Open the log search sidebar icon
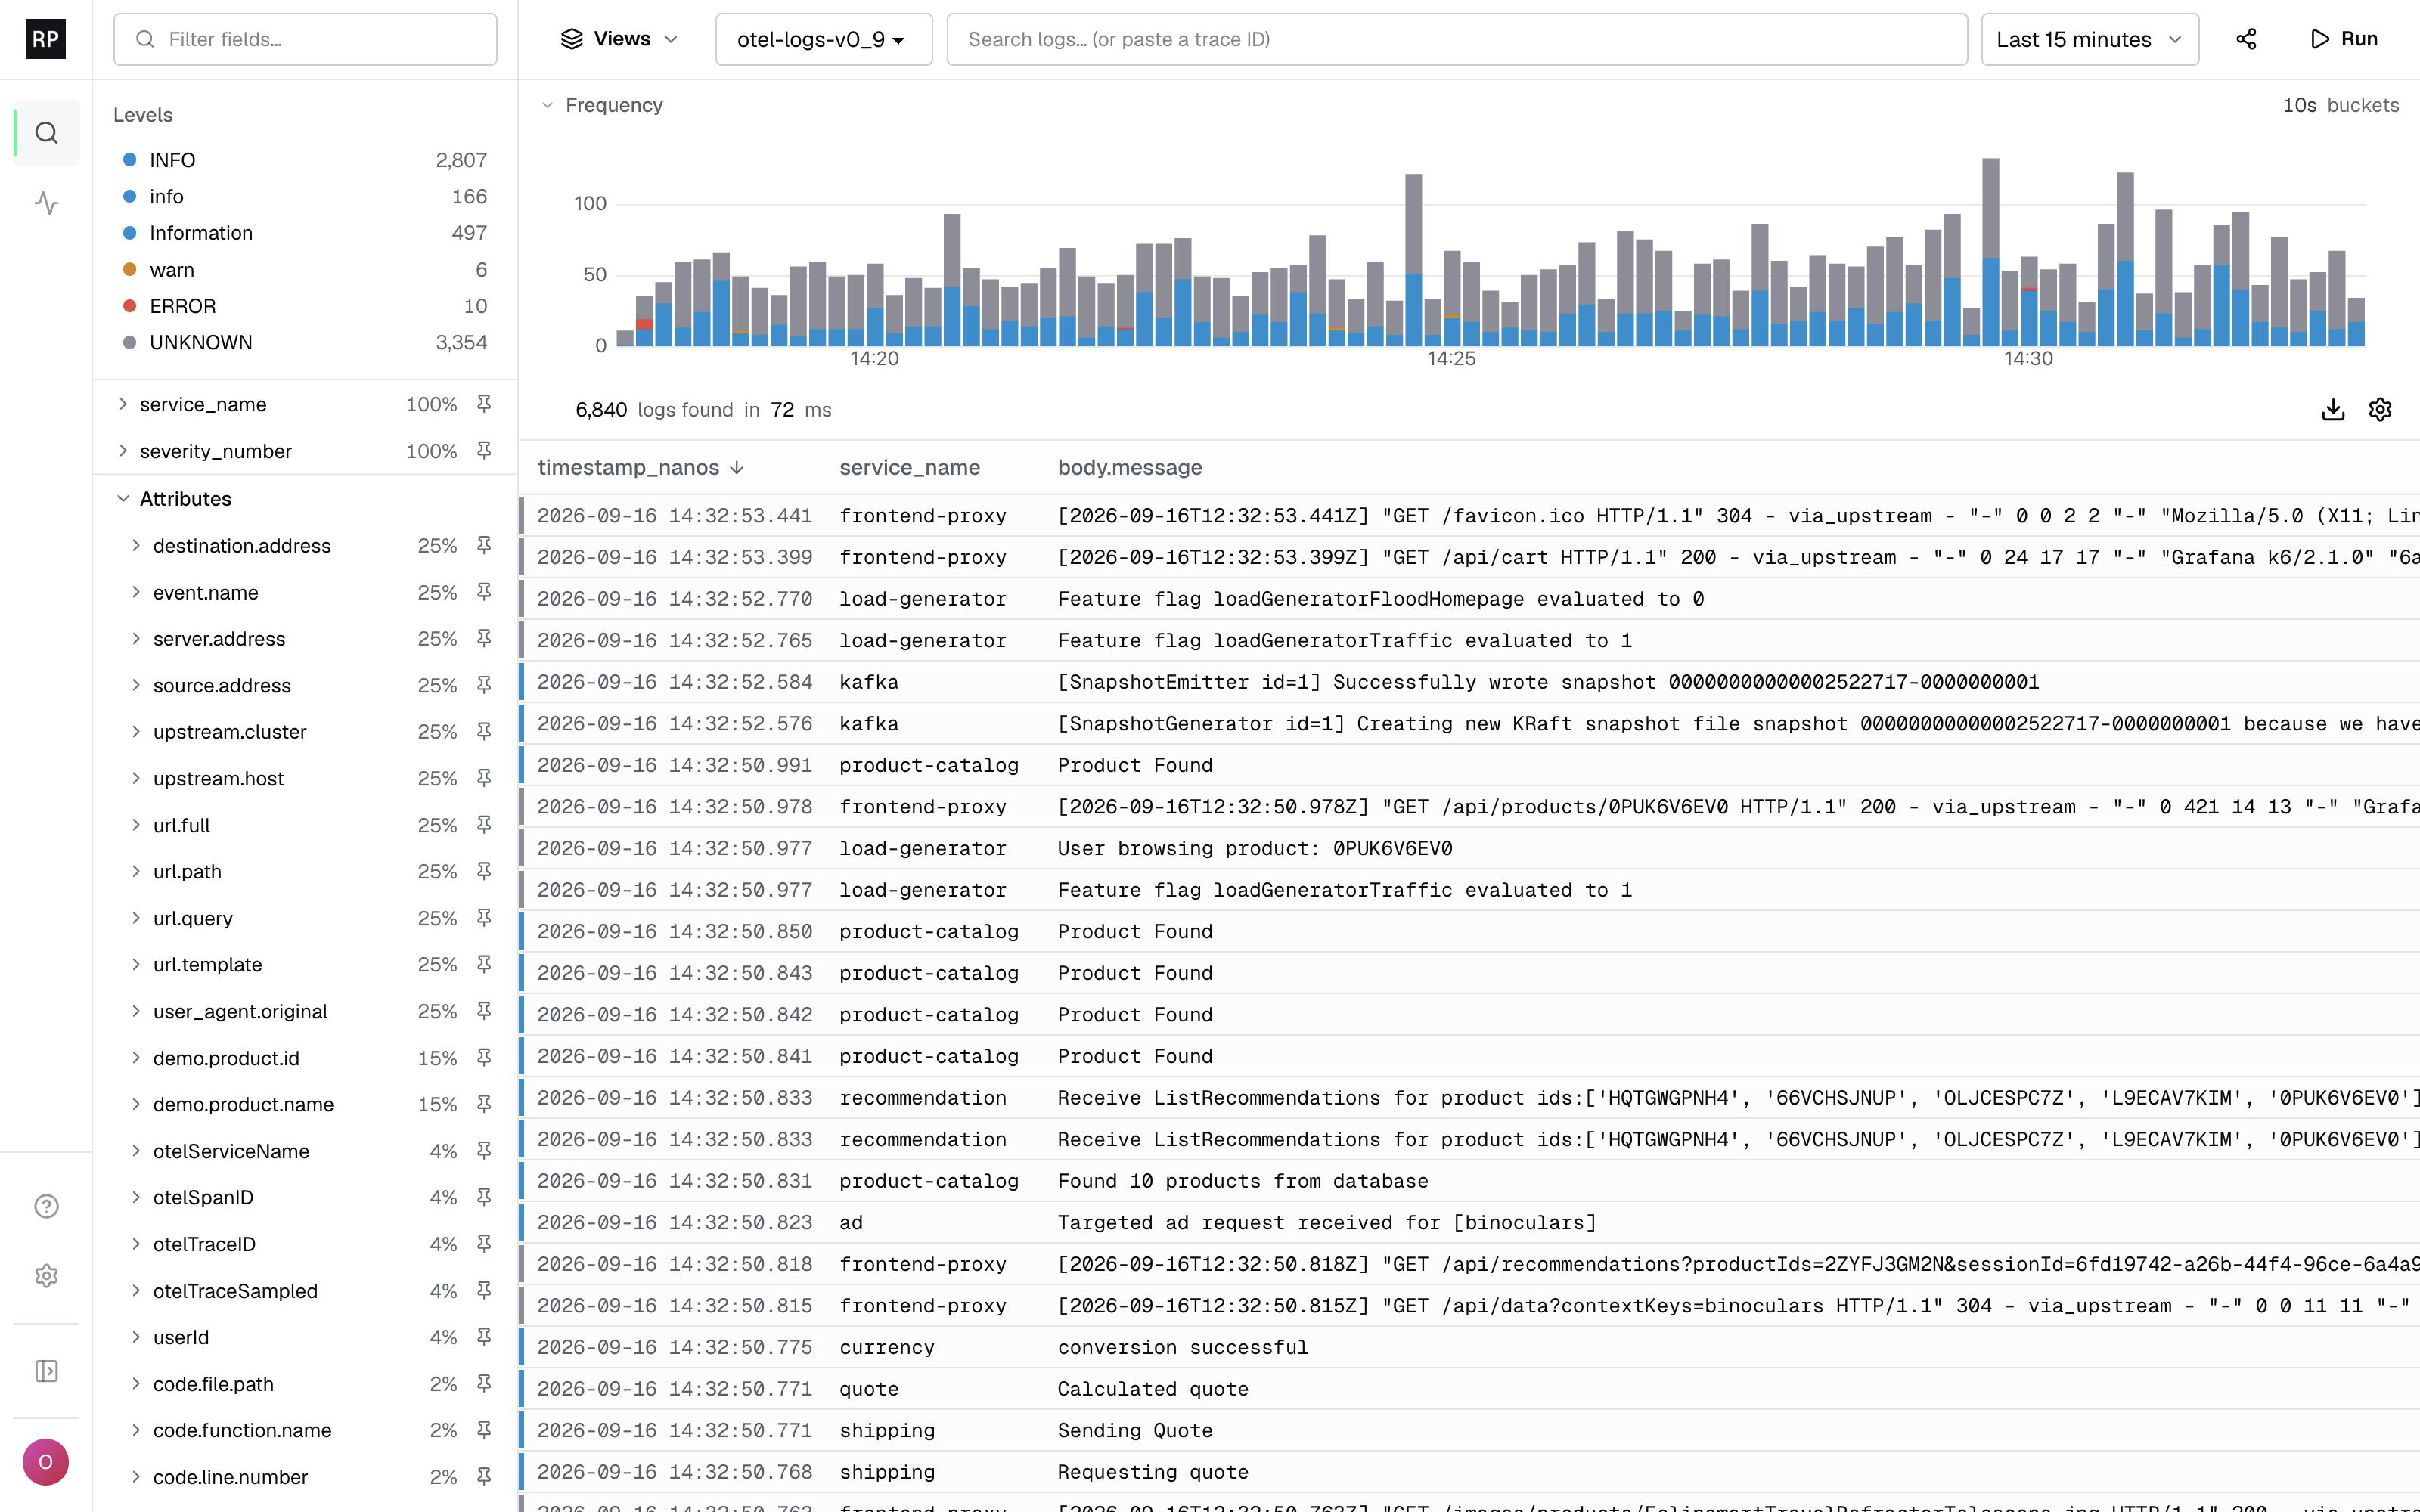Screen dimensions: 2420x1512 click(x=46, y=133)
